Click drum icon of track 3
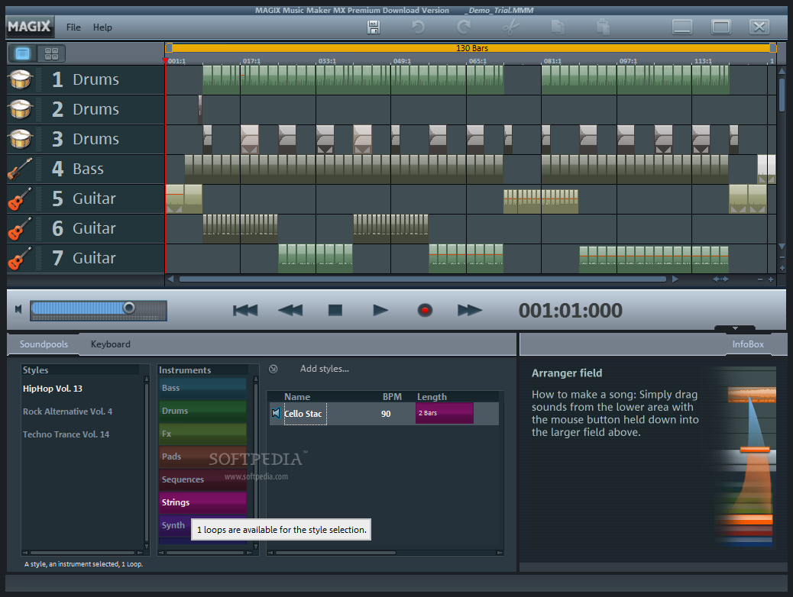 coord(21,138)
